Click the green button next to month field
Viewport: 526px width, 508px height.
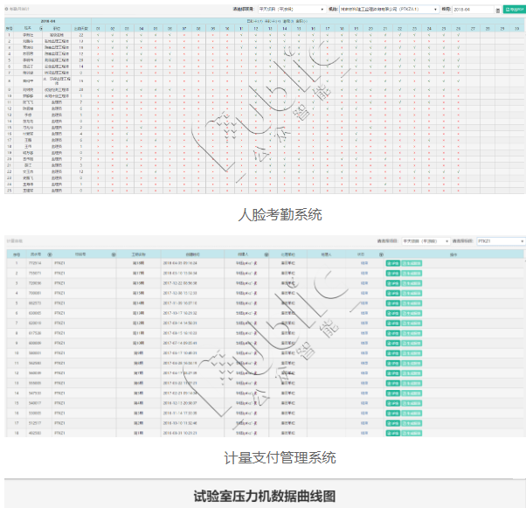coord(512,9)
